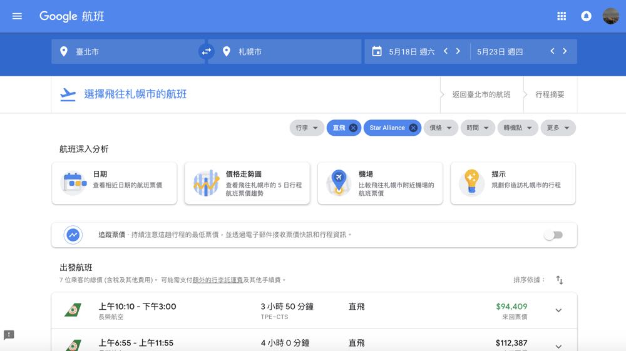The image size is (626, 351).
Task: Expand the 上午6:55 - 上午11:55 flight details
Action: click(x=558, y=346)
